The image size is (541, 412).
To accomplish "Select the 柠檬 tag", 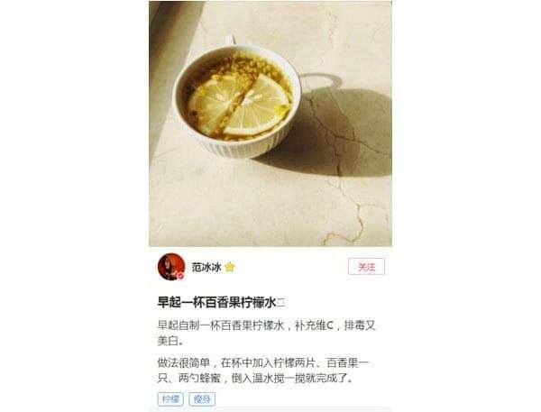I will coord(170,399).
